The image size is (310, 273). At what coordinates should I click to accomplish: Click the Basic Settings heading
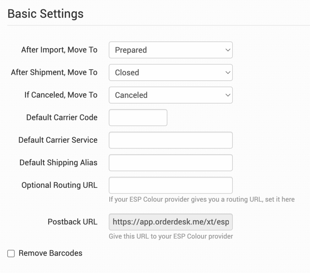click(x=45, y=14)
